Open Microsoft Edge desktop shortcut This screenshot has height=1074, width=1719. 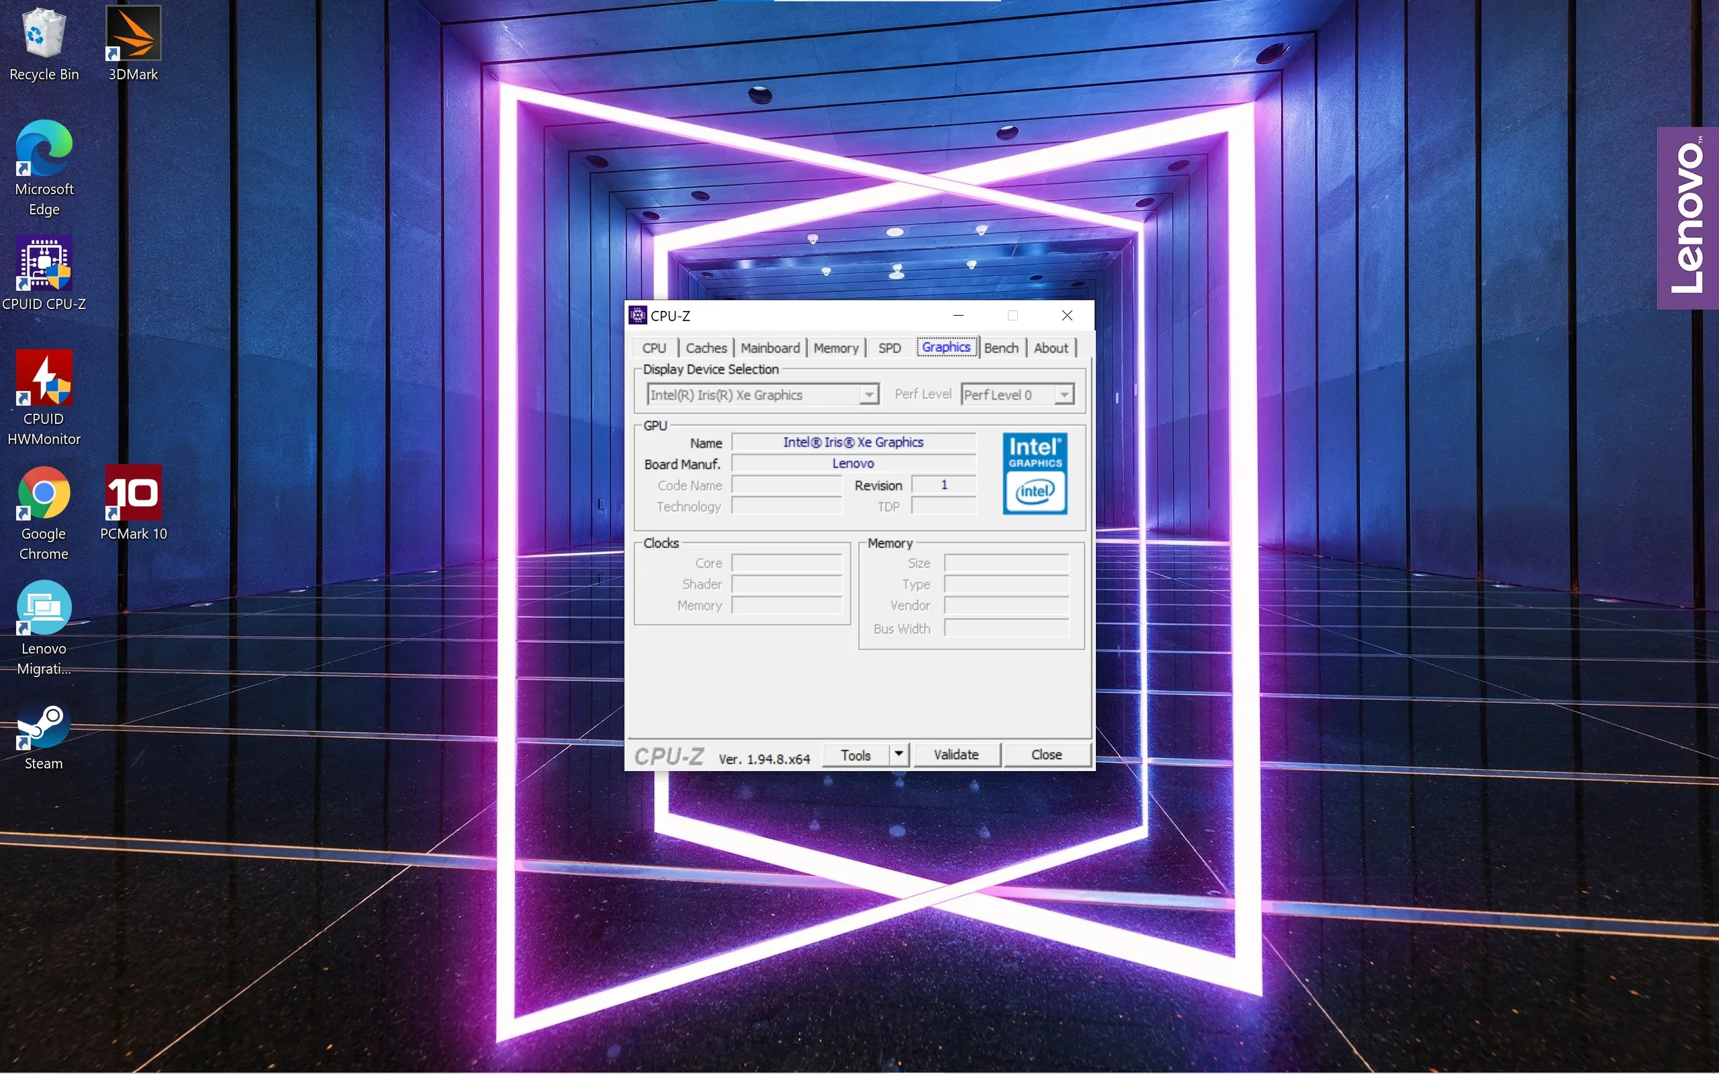click(x=44, y=169)
